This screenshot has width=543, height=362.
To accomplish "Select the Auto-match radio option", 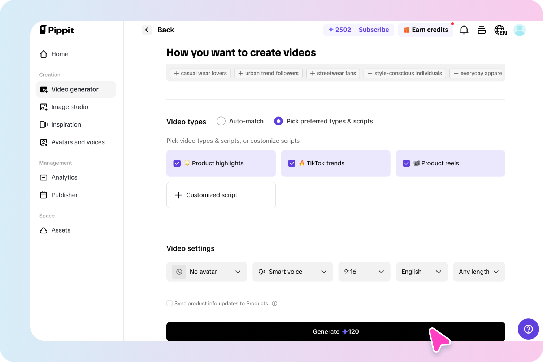I will pyautogui.click(x=221, y=121).
